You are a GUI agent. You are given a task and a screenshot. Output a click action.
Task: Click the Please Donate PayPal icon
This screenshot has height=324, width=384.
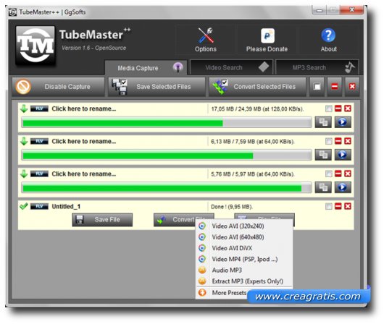click(x=267, y=35)
